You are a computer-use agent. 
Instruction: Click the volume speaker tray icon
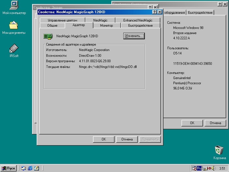click(x=213, y=168)
